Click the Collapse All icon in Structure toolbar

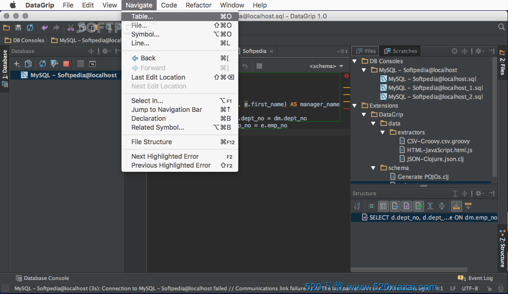[441, 206]
